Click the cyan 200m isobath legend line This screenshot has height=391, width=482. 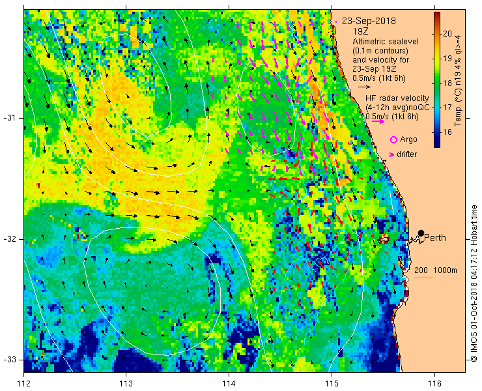(x=423, y=278)
